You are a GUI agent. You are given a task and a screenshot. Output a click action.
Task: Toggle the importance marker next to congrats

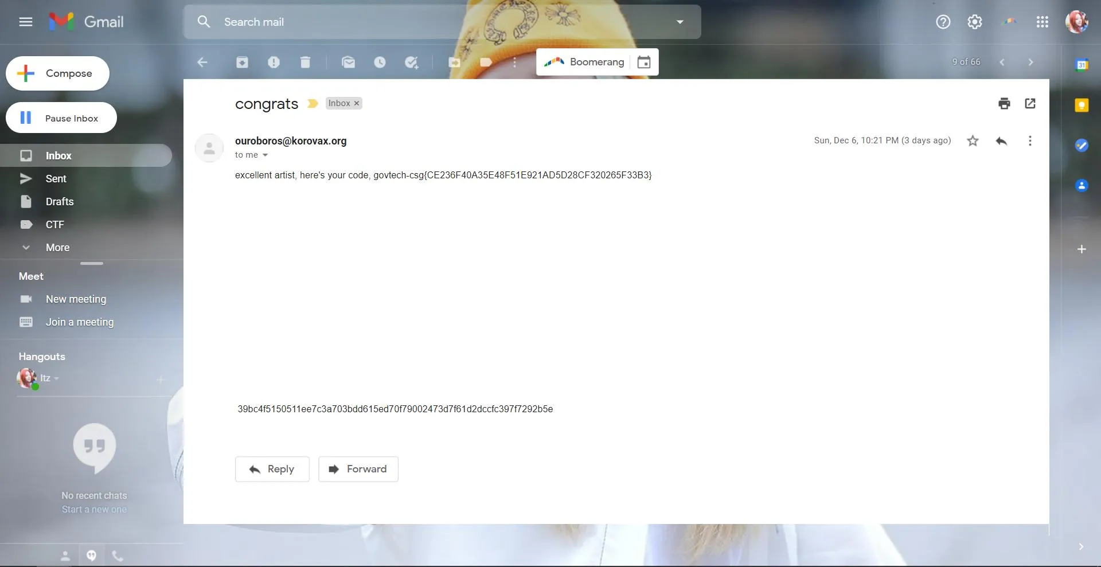point(313,104)
